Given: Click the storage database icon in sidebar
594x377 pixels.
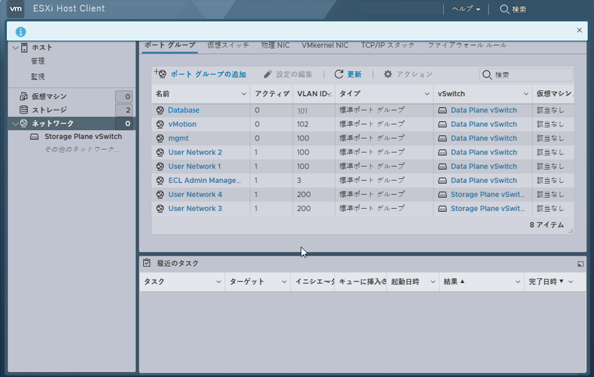Looking at the screenshot, I should pyautogui.click(x=24, y=110).
